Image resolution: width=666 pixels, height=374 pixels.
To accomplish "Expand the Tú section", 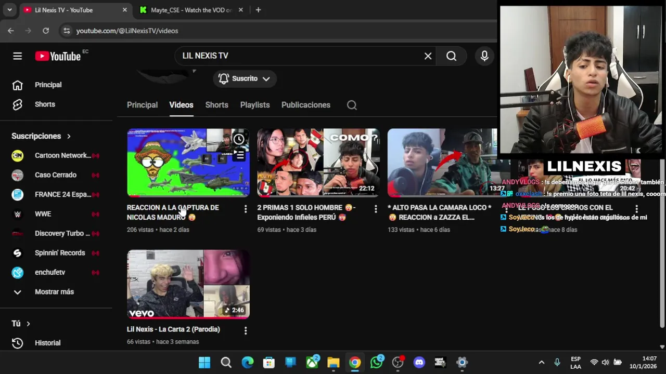I will (x=21, y=324).
